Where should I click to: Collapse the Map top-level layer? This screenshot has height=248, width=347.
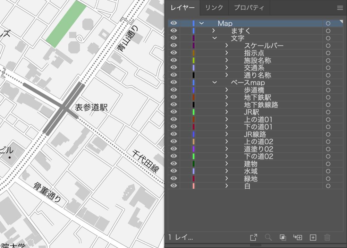pyautogui.click(x=201, y=23)
